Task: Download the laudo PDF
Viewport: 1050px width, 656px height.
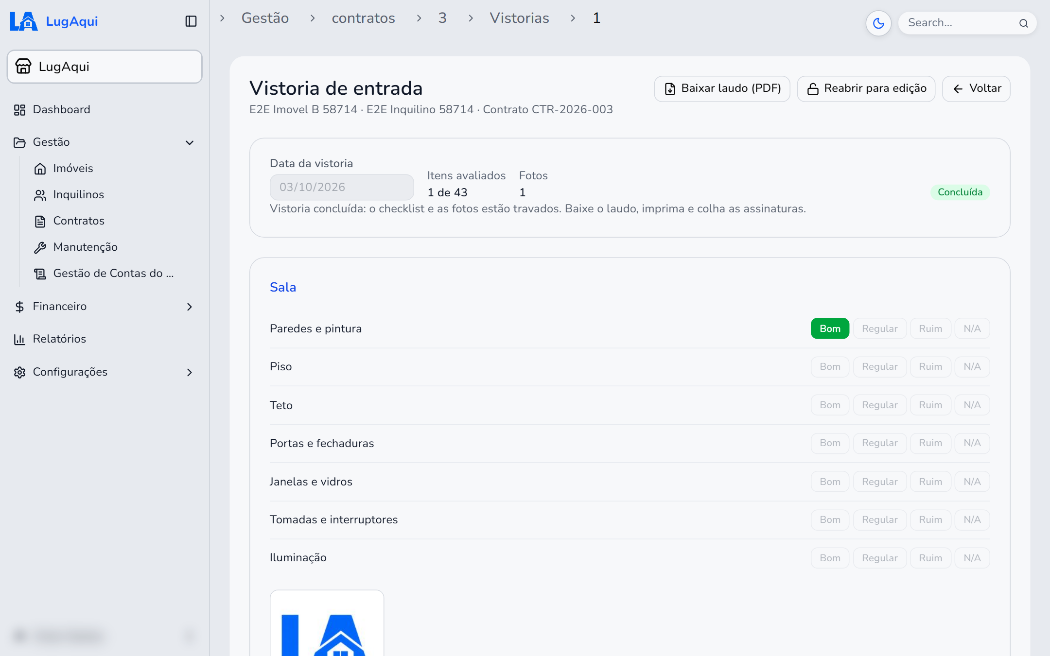Action: pos(722,88)
